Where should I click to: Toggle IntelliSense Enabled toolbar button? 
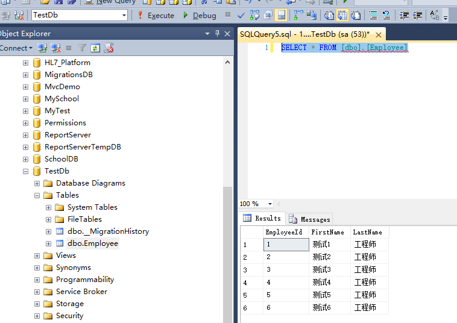tap(281, 15)
